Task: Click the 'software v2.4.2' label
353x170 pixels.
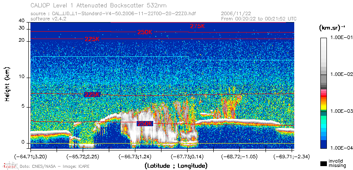Action: tap(48, 19)
